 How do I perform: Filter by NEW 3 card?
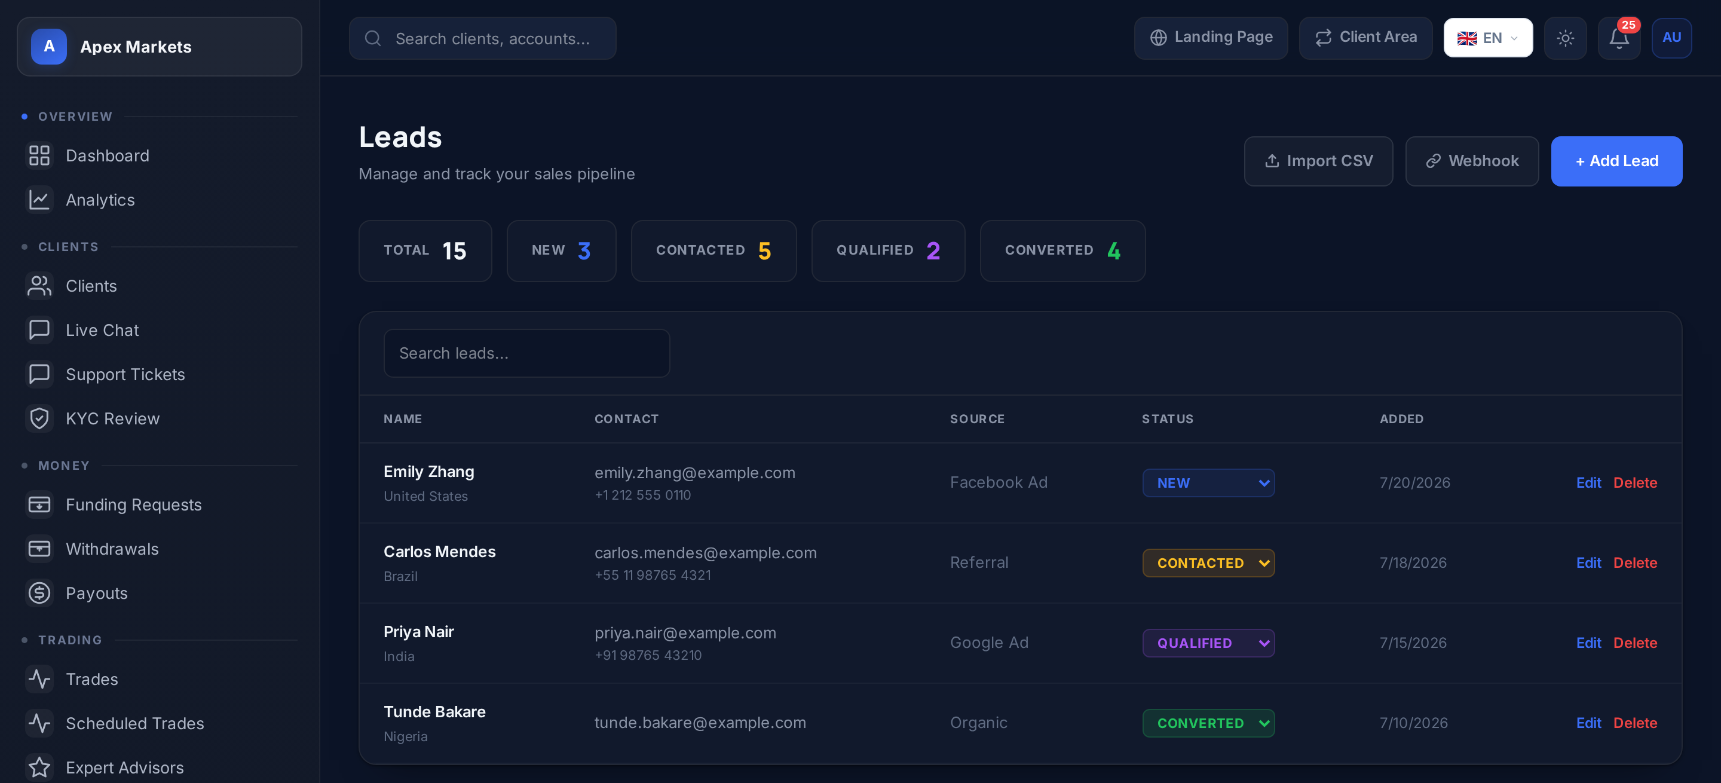(x=561, y=250)
